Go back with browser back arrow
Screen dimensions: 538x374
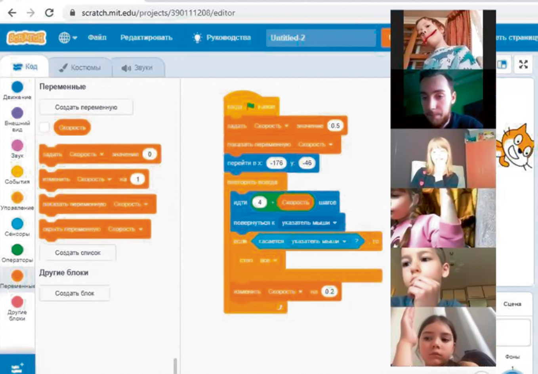click(x=12, y=13)
